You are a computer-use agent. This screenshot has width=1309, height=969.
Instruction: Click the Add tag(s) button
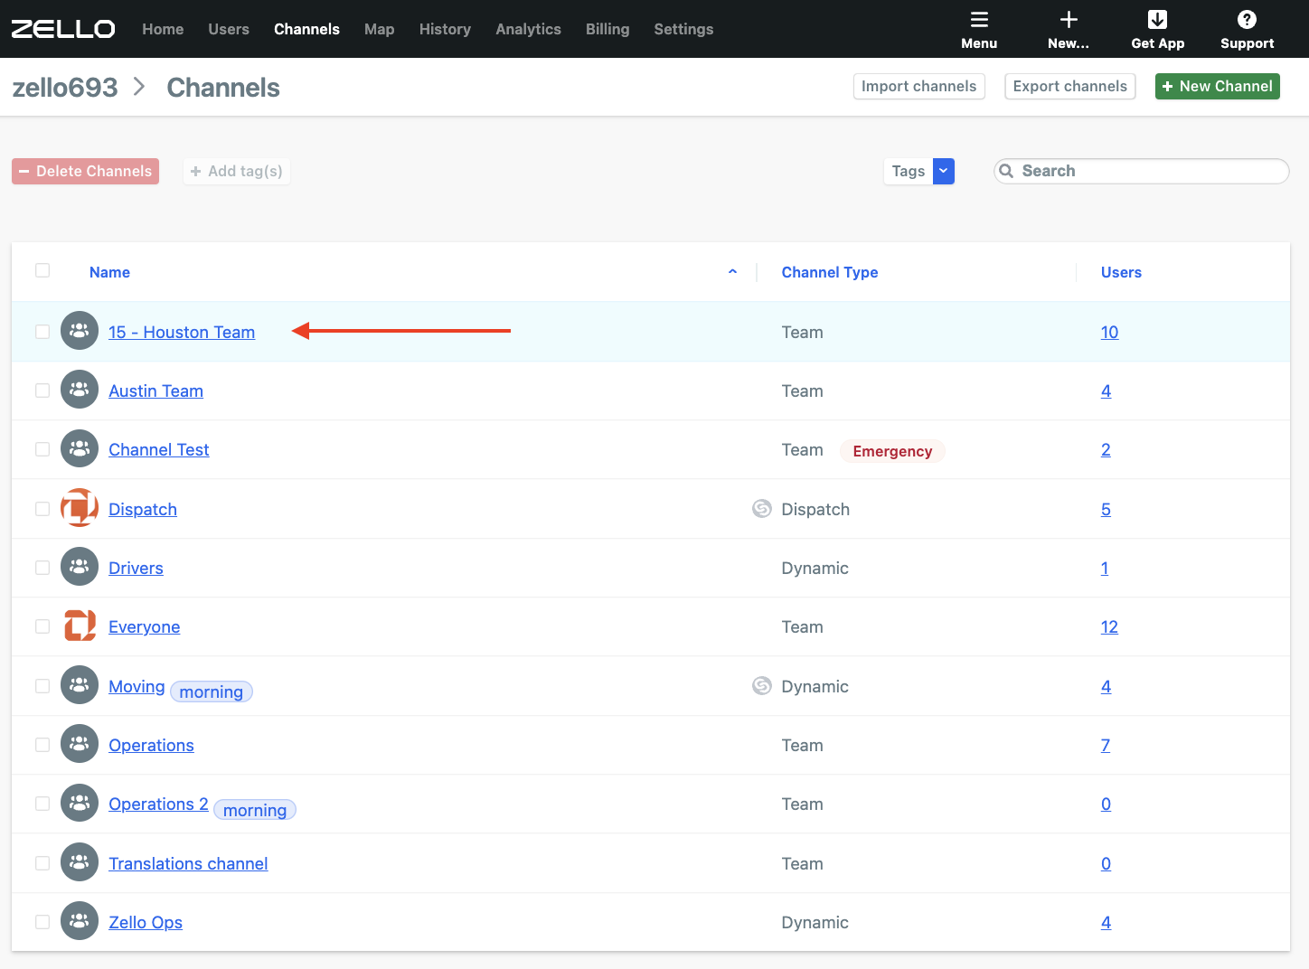pyautogui.click(x=236, y=171)
